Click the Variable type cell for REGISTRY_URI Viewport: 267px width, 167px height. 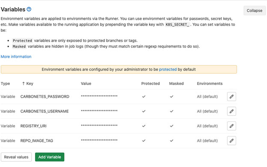pyautogui.click(x=8, y=126)
